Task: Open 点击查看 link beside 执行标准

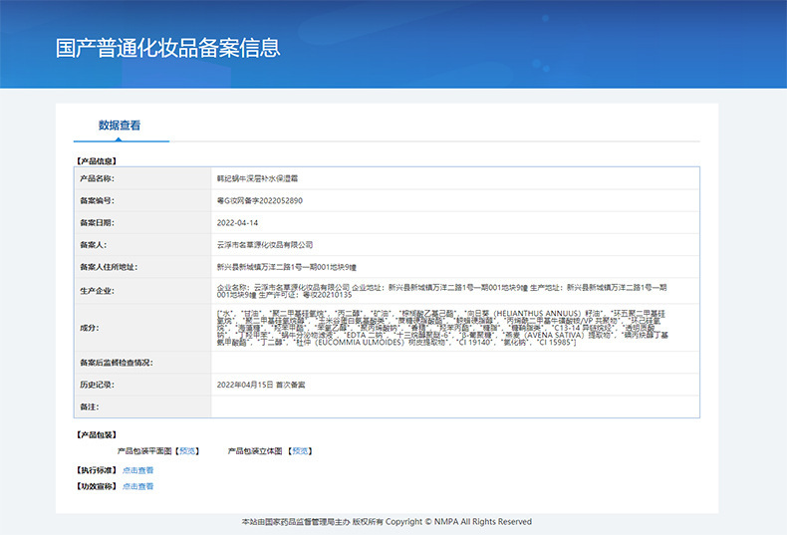Action: pos(137,469)
